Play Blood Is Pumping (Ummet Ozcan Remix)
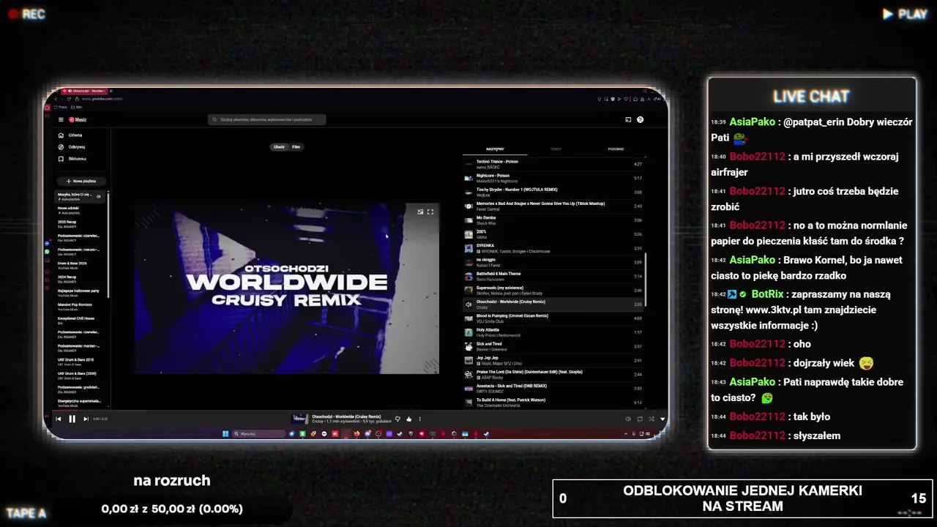The height and width of the screenshot is (527, 937). pyautogui.click(x=554, y=318)
